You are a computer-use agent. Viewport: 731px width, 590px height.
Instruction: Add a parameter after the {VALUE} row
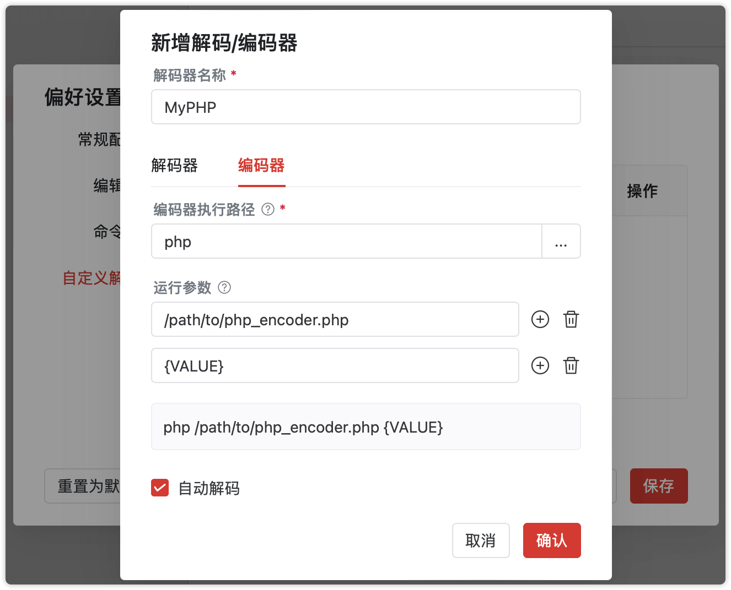click(x=540, y=365)
